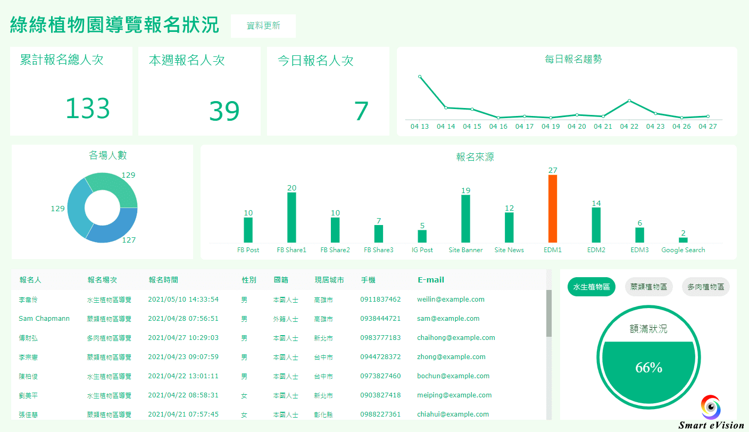The image size is (749, 432).
Task: Click the 報名人 column header
Action: pos(30,280)
